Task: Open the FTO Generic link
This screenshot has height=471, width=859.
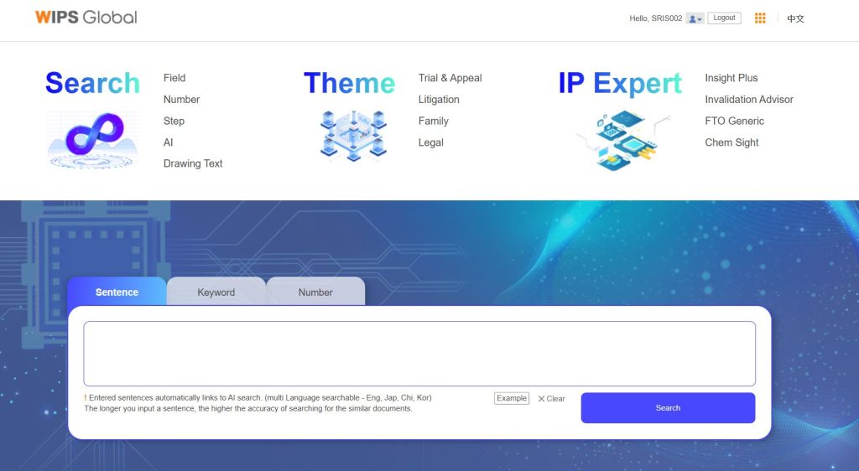Action: [734, 121]
